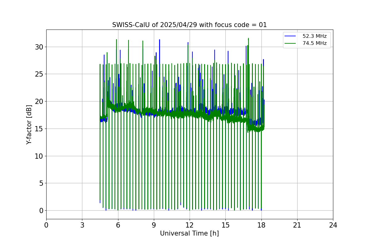This screenshot has height=246, width=370.
Task: Click the x-axis tick label '3'
Action: pyautogui.click(x=82, y=225)
